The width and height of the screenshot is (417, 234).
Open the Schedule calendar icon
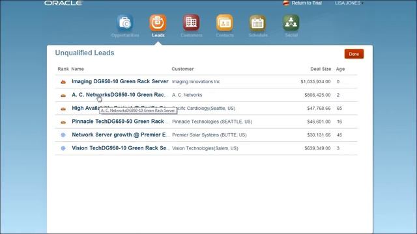click(x=258, y=23)
